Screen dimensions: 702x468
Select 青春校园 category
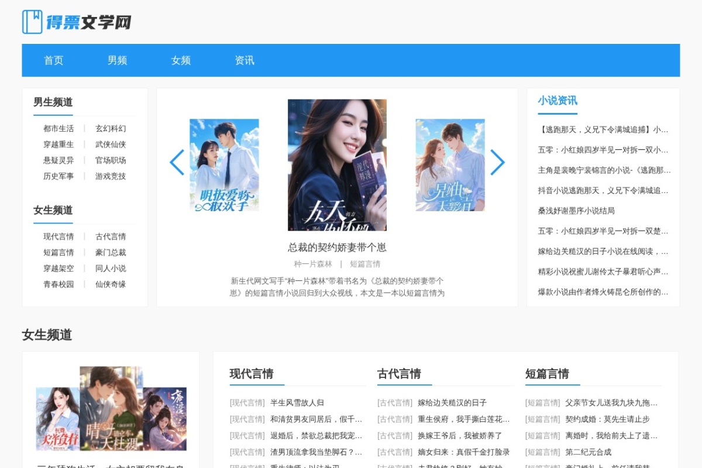pos(58,284)
